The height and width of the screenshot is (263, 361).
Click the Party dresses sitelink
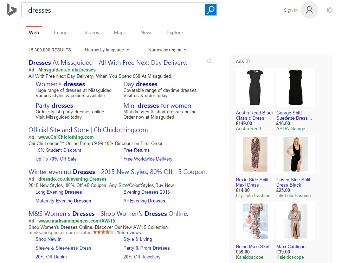[54, 105]
